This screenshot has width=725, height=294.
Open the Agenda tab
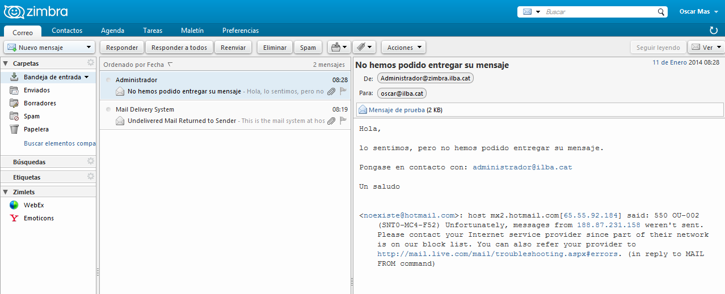112,31
